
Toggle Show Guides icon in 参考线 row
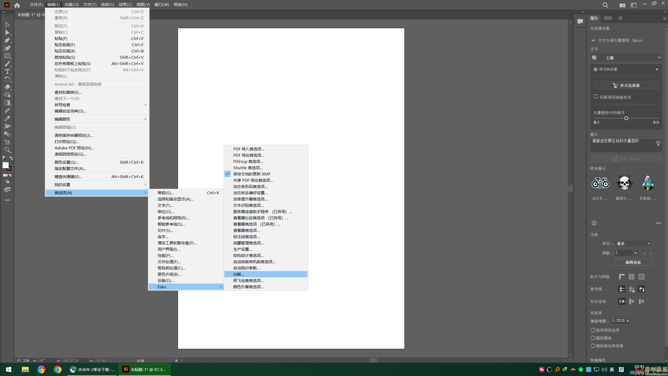pos(622,289)
